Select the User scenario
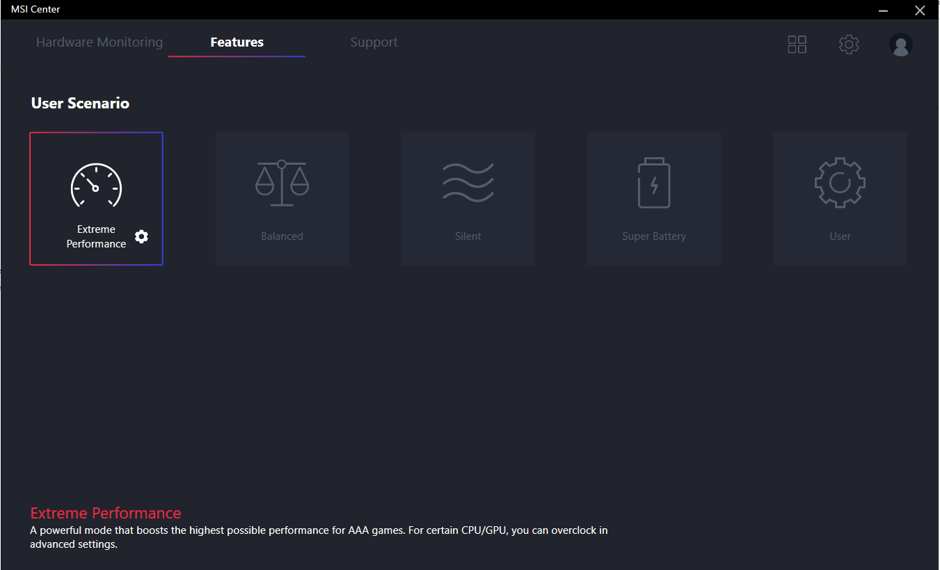 tap(840, 199)
